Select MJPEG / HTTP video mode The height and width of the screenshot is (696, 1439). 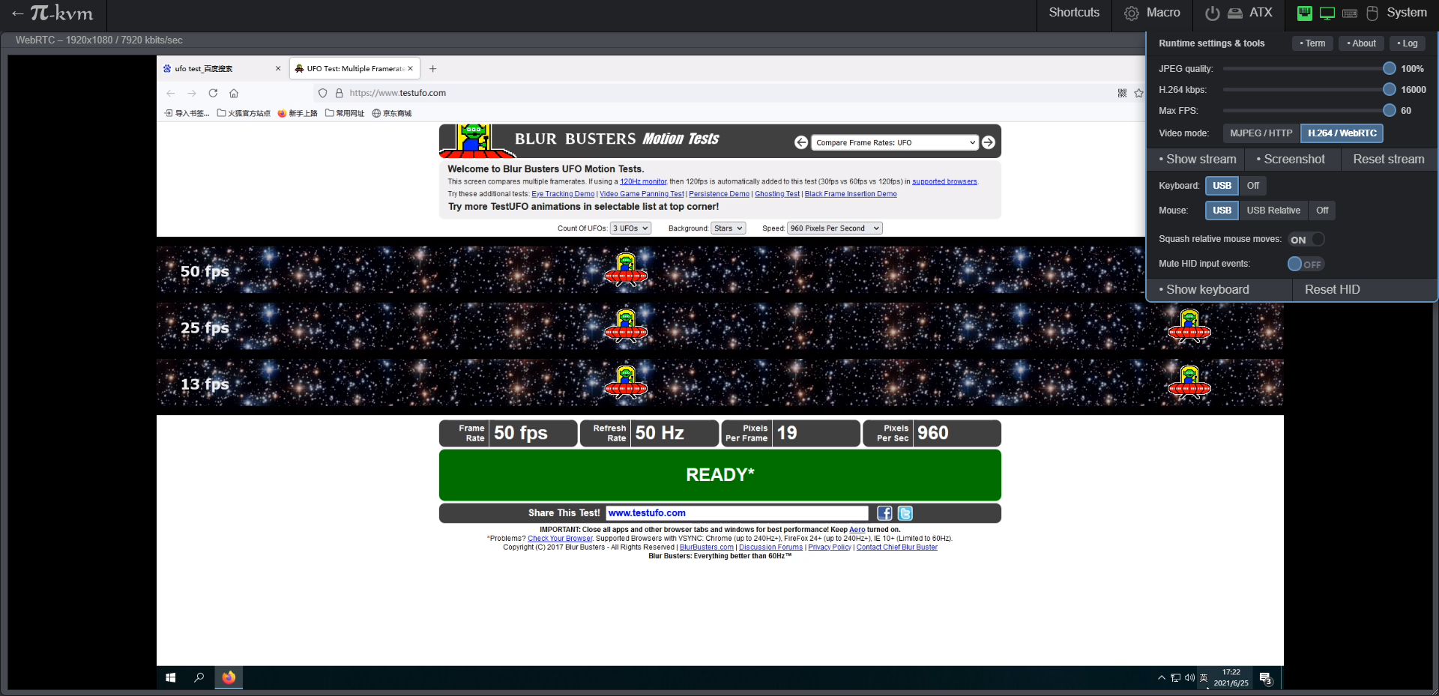[1261, 133]
